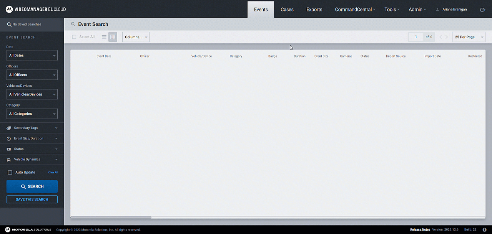
Task: Switch to grid view icon
Action: [x=113, y=37]
